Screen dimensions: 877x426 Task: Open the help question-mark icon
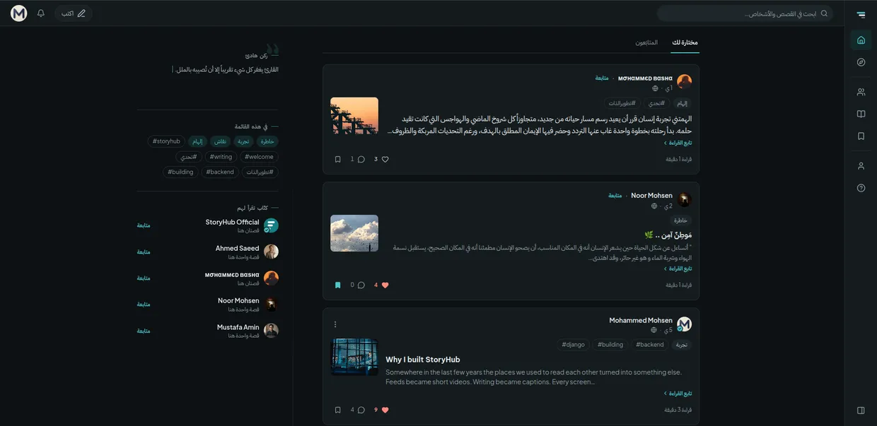[861, 188]
